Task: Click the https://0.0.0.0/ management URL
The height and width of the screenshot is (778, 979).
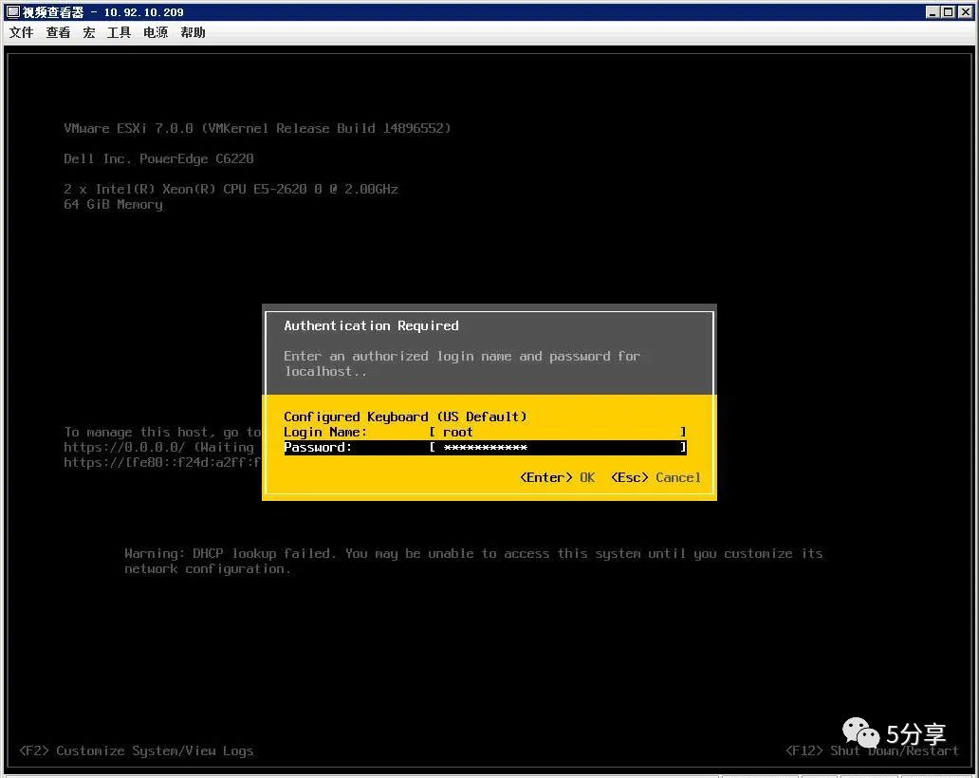Action: point(124,447)
